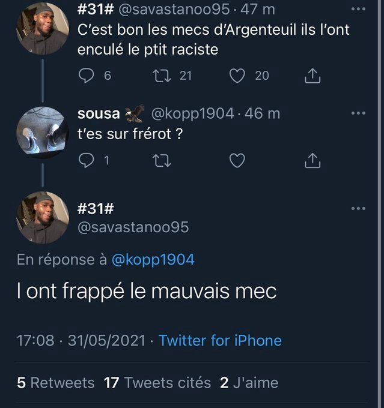
Task: Open the Twitter for iPhone source link
Action: click(220, 341)
